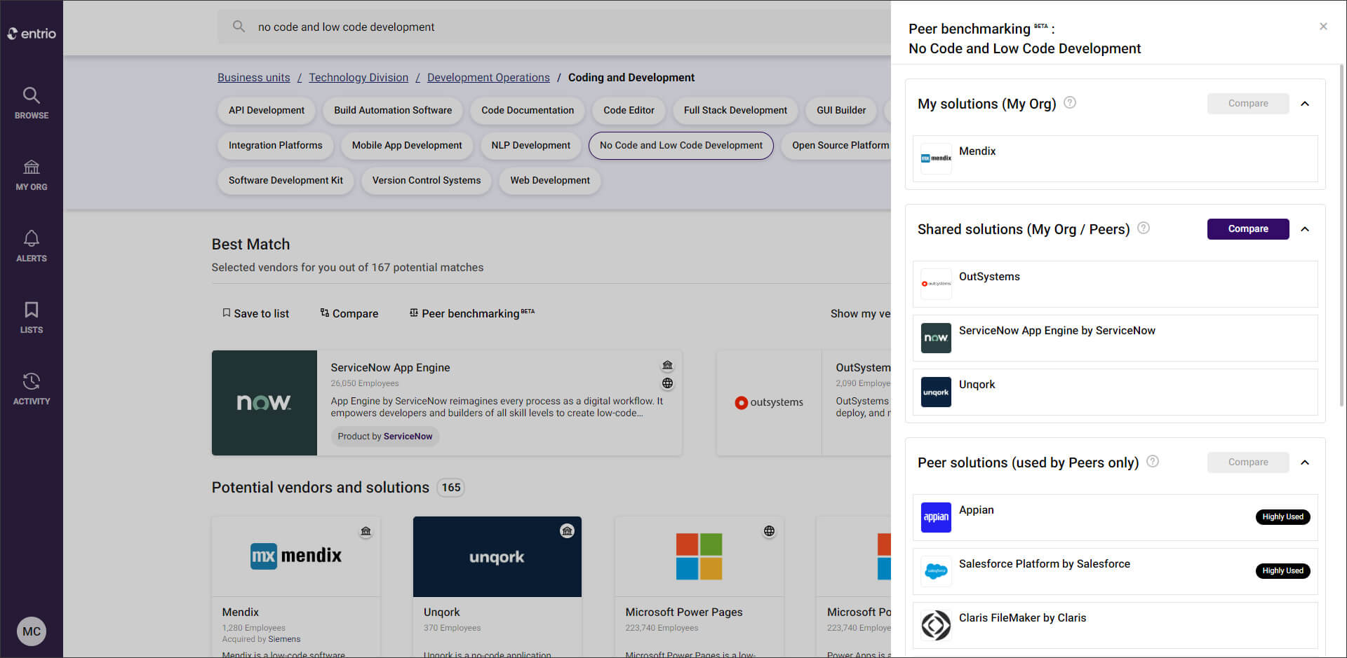1347x658 pixels.
Task: Open Unqork card thumbnail
Action: 497,556
